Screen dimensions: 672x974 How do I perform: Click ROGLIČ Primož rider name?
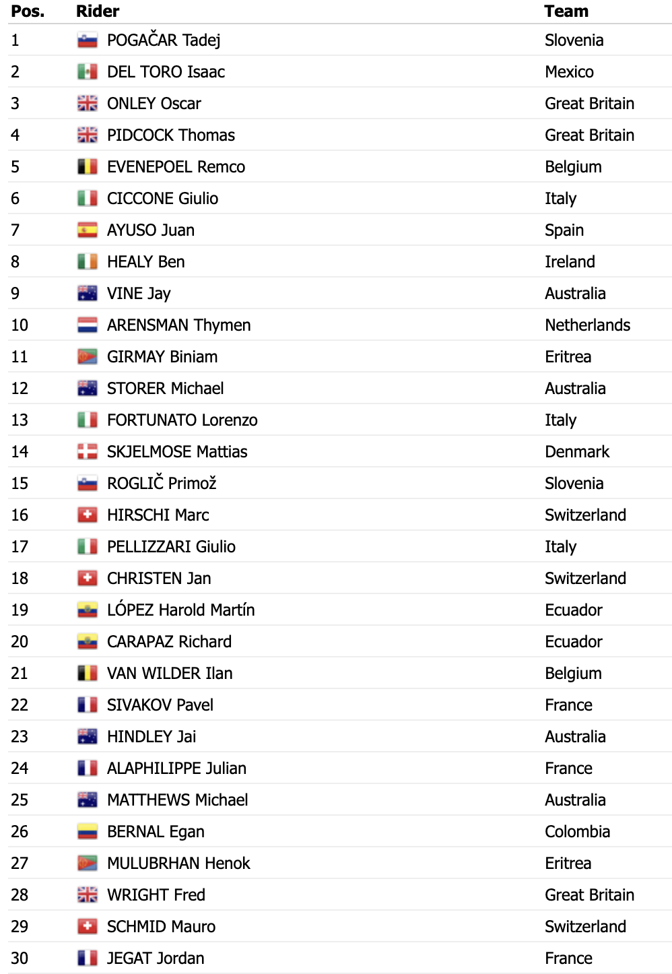tap(162, 484)
